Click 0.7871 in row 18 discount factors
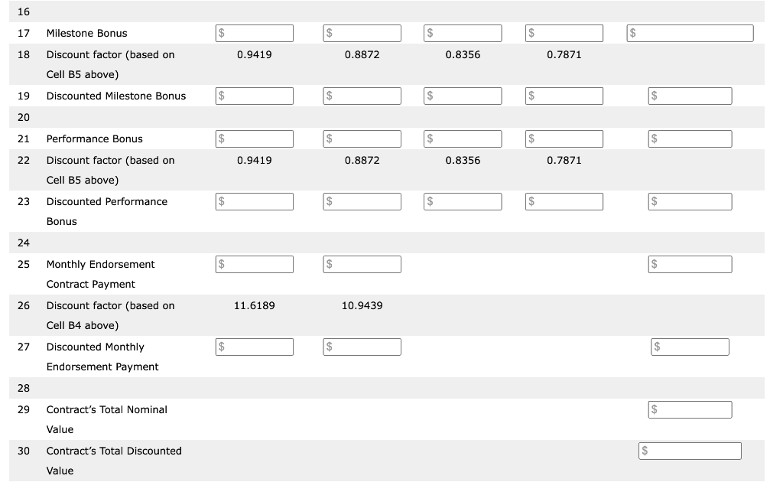This screenshot has width=783, height=492. pyautogui.click(x=564, y=55)
